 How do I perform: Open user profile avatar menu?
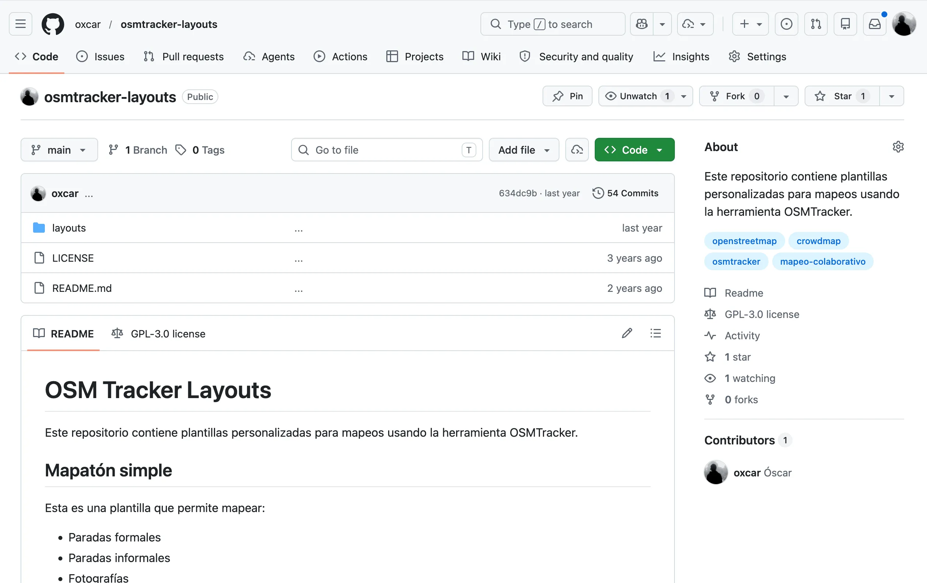(x=904, y=24)
